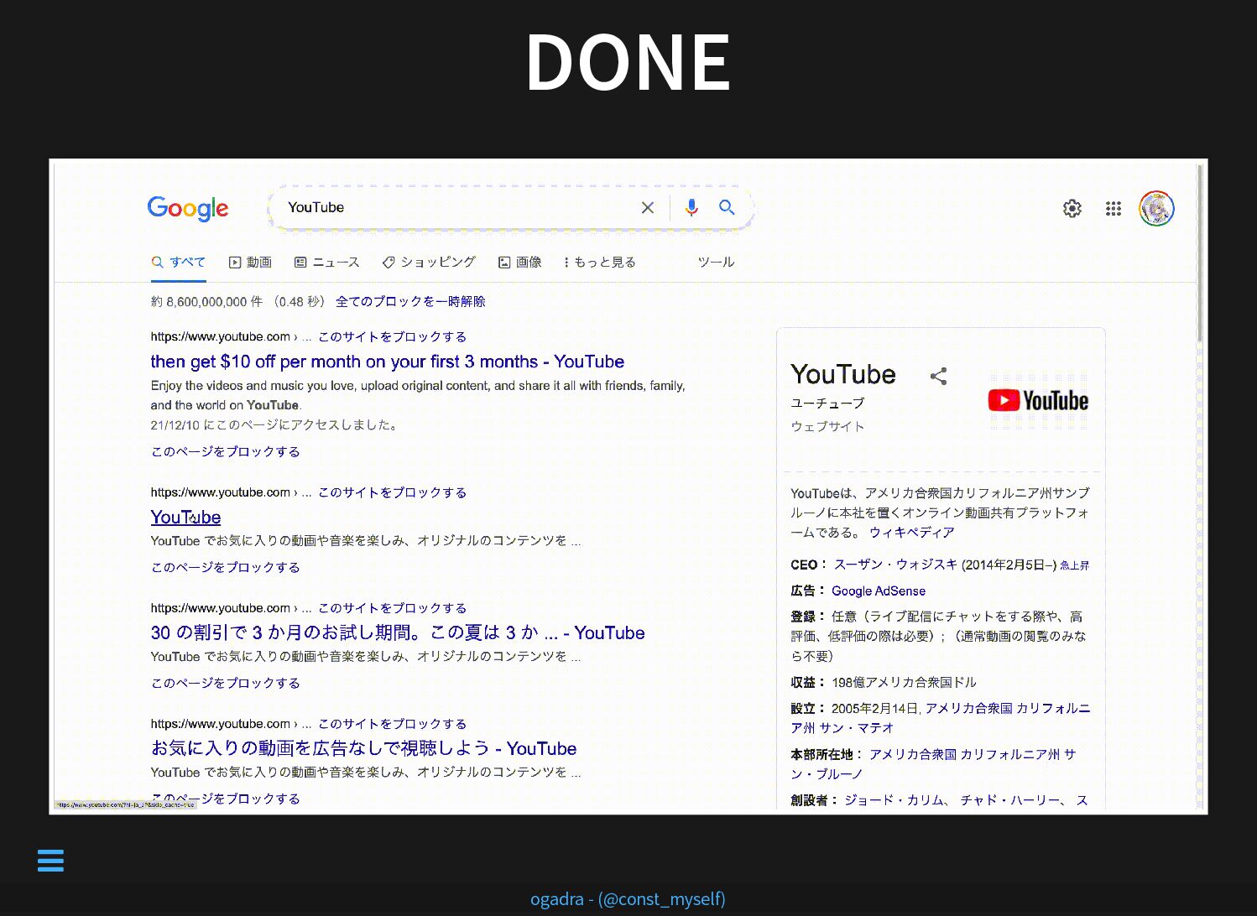The height and width of the screenshot is (916, 1257).
Task: Start voice search with microphone icon
Action: click(x=691, y=207)
